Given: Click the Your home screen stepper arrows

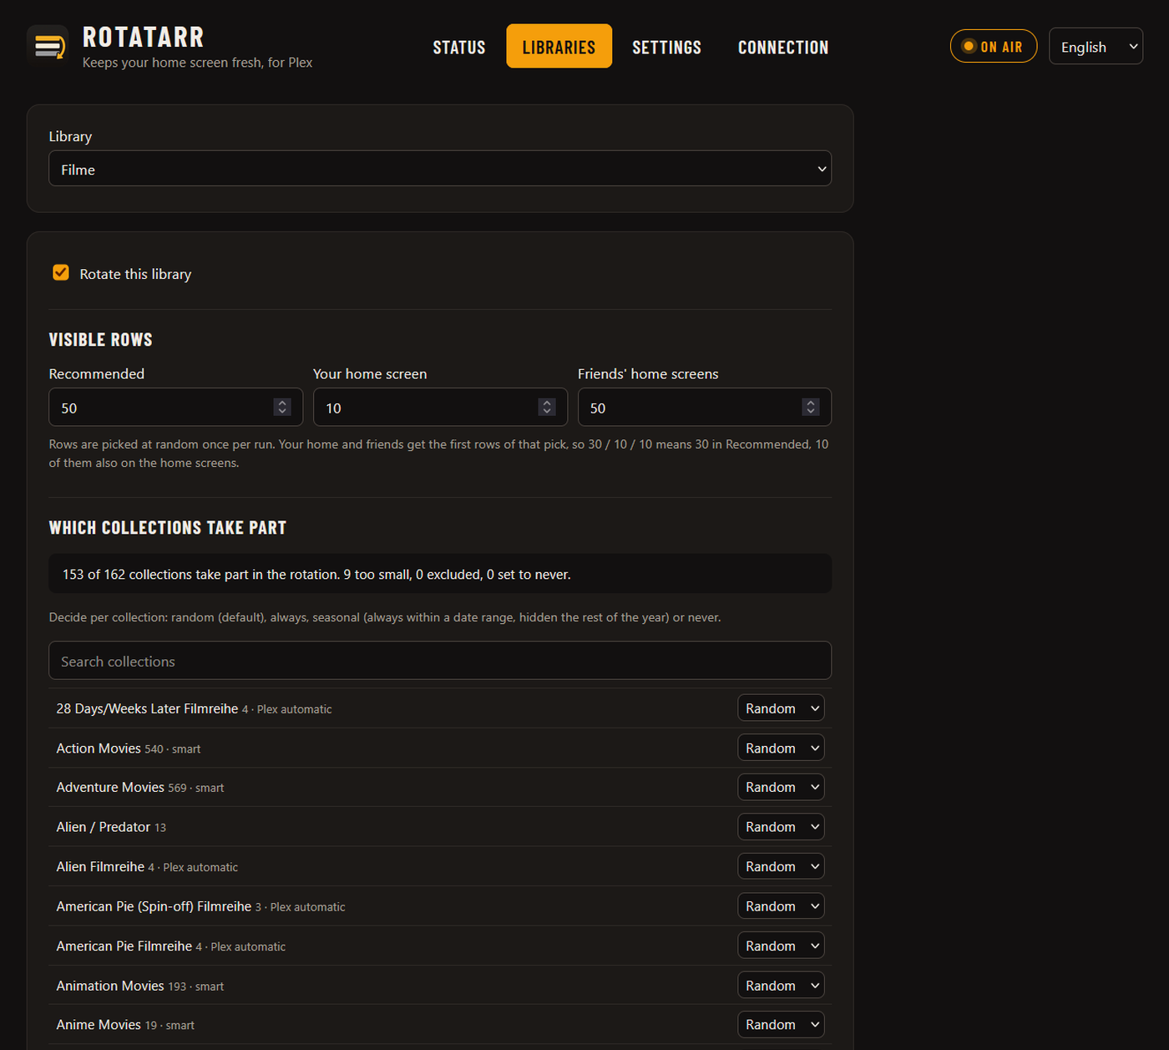Looking at the screenshot, I should click(x=547, y=407).
